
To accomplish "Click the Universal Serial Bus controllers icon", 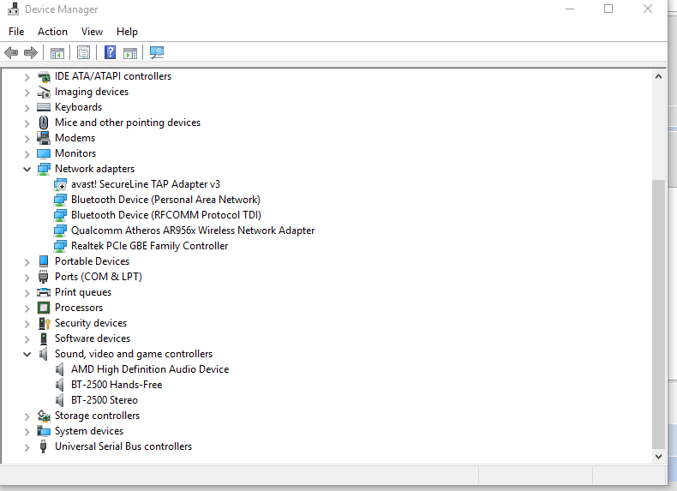I will 43,446.
